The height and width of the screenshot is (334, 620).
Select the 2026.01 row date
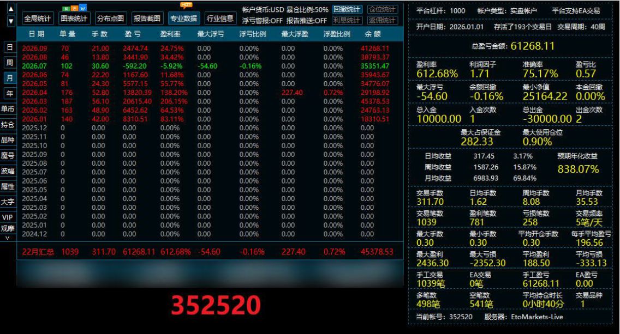34,119
